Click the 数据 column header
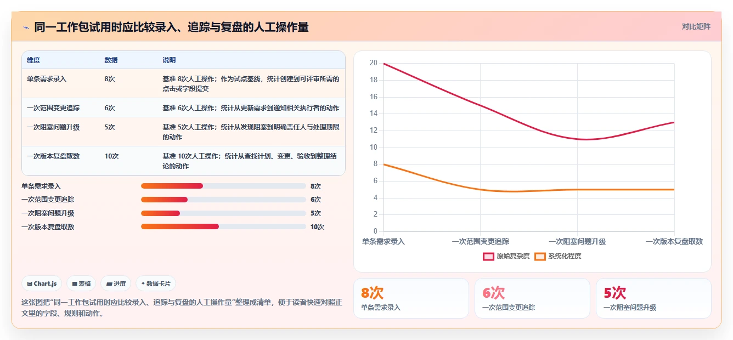Screen dimensions: 733x340 click(x=111, y=60)
